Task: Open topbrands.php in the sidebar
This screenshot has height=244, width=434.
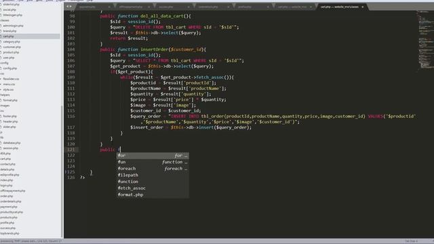Action: 9,233
